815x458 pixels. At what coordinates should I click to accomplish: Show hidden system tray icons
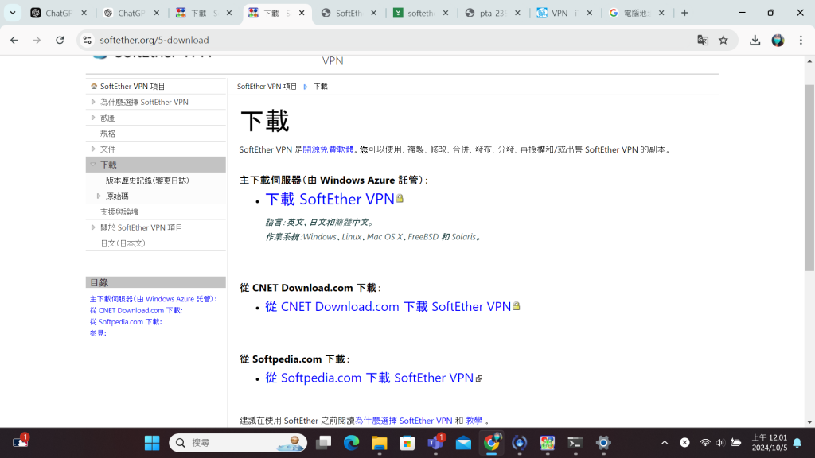[x=665, y=443]
